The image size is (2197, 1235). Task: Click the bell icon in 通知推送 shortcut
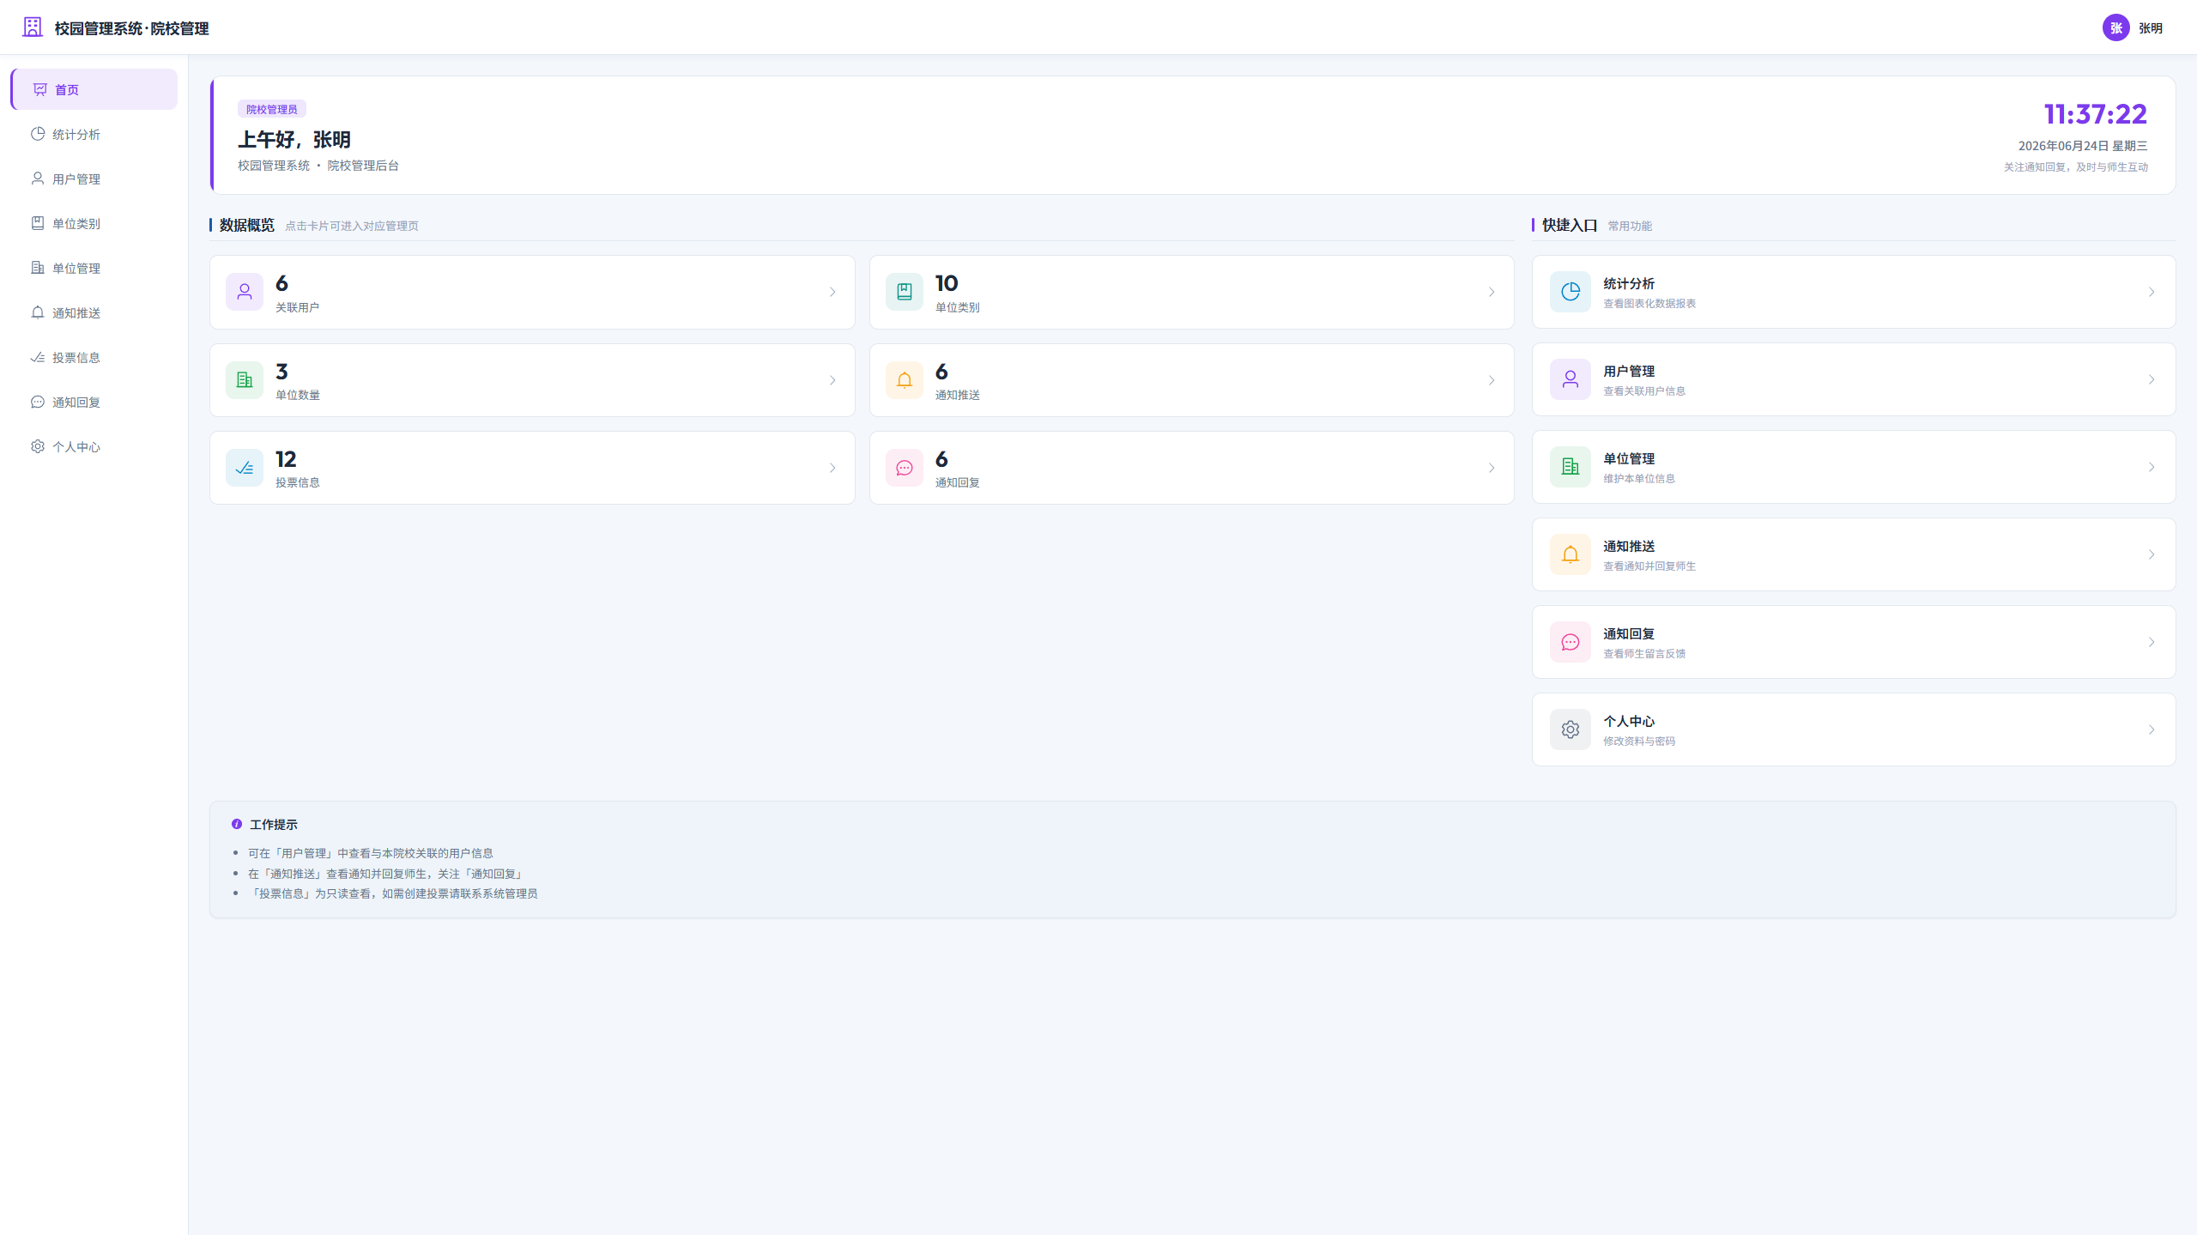pyautogui.click(x=1571, y=554)
